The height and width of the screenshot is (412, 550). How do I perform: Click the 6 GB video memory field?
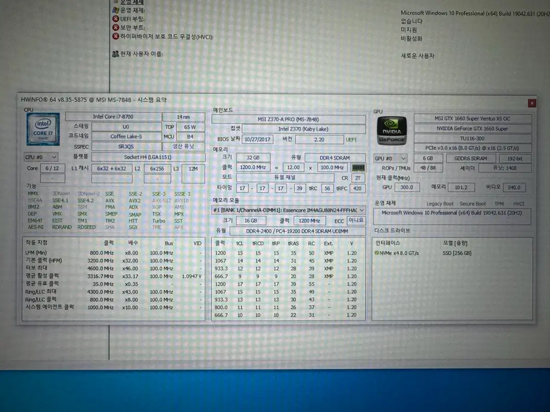point(428,159)
